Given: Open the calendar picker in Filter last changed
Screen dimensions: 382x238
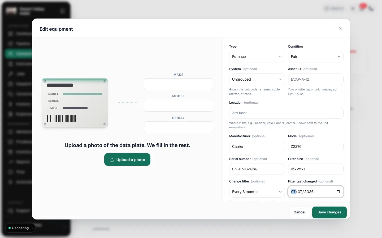Looking at the screenshot, I should pyautogui.click(x=338, y=192).
